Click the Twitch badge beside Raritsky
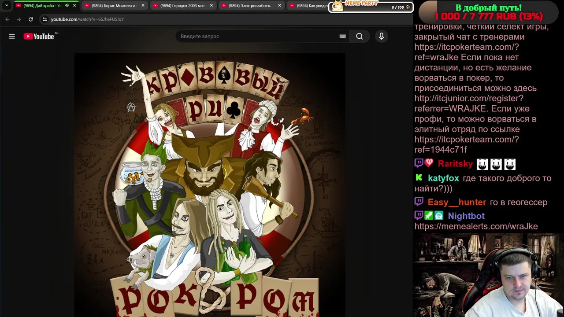The height and width of the screenshot is (317, 564). pos(419,163)
